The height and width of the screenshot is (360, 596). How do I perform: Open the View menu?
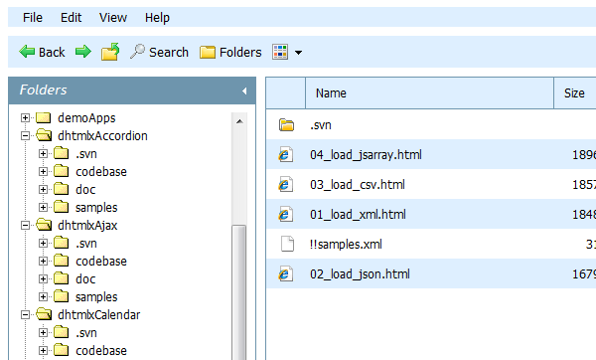(x=113, y=18)
